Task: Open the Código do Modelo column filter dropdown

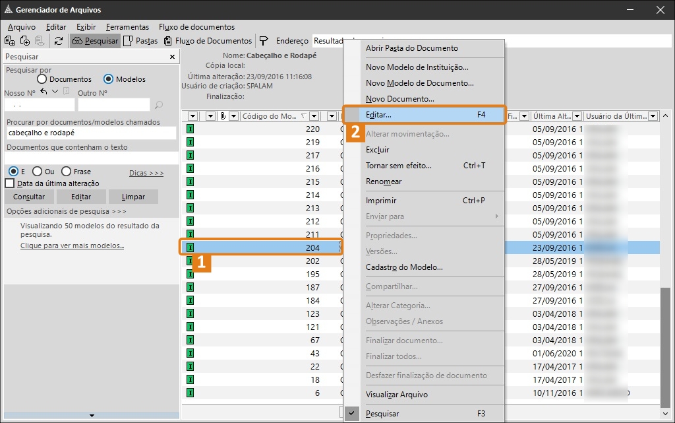Action: pos(314,116)
